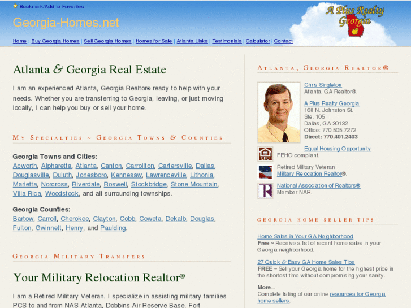Viewport: 411px width, 308px height.
Task: Click the Bookmark star icon
Action: pyautogui.click(x=15, y=6)
